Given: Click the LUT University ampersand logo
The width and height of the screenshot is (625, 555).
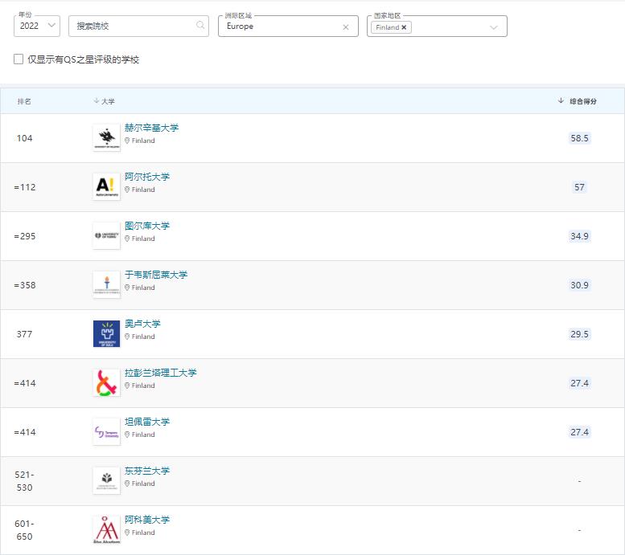Looking at the screenshot, I should point(106,383).
